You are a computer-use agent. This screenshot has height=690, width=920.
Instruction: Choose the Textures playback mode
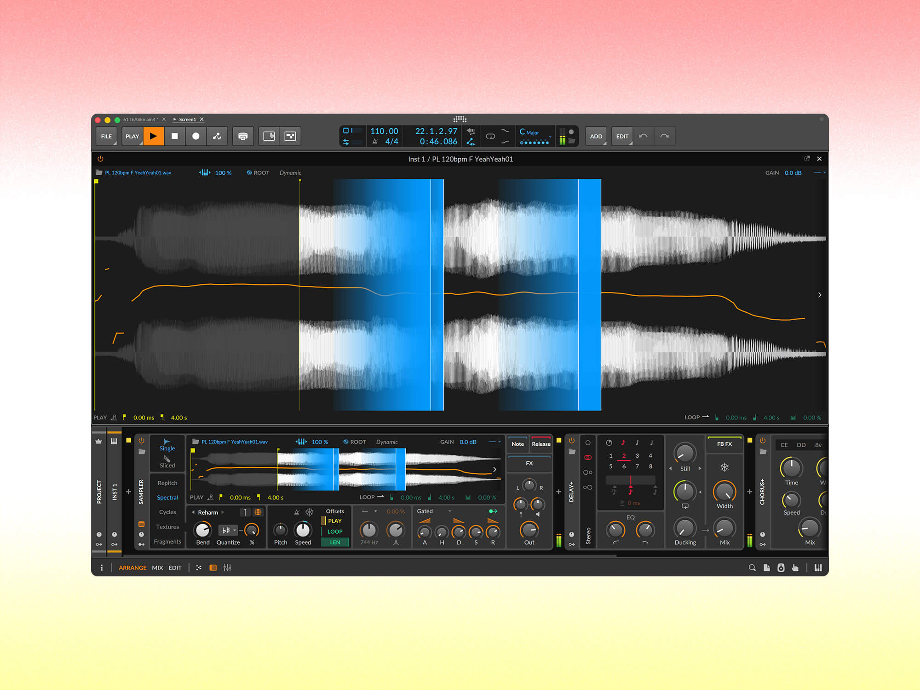tap(167, 527)
